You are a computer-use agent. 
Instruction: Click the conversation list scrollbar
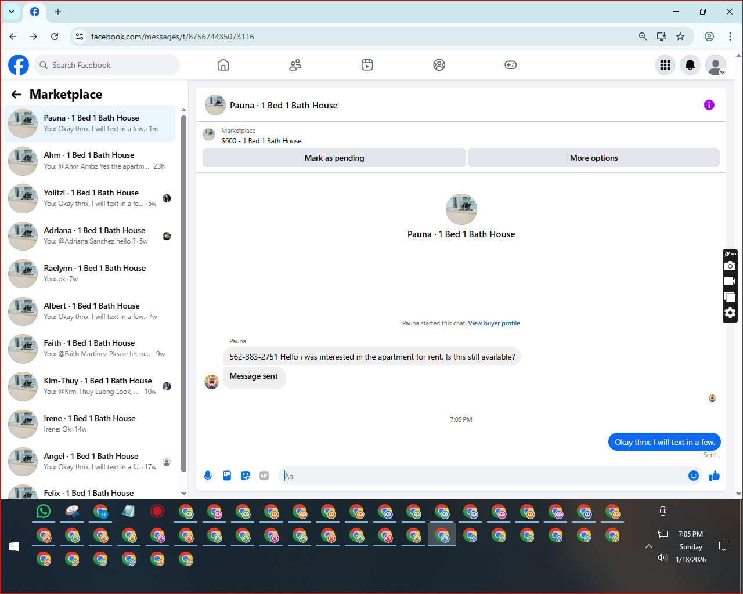pyautogui.click(x=183, y=293)
